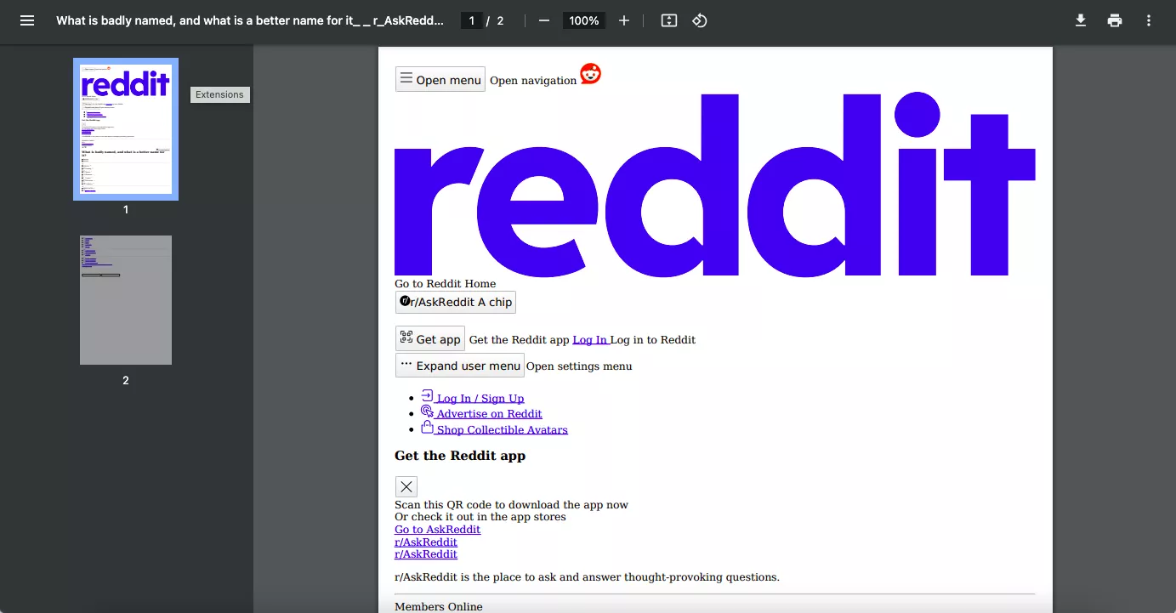Screen dimensions: 1176x613
Task: Click the text Open navigation
Action: point(533,81)
